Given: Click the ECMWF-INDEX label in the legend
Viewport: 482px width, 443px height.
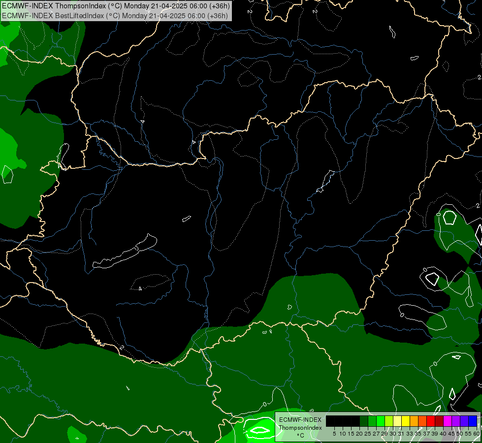Looking at the screenshot, I should tap(300, 420).
